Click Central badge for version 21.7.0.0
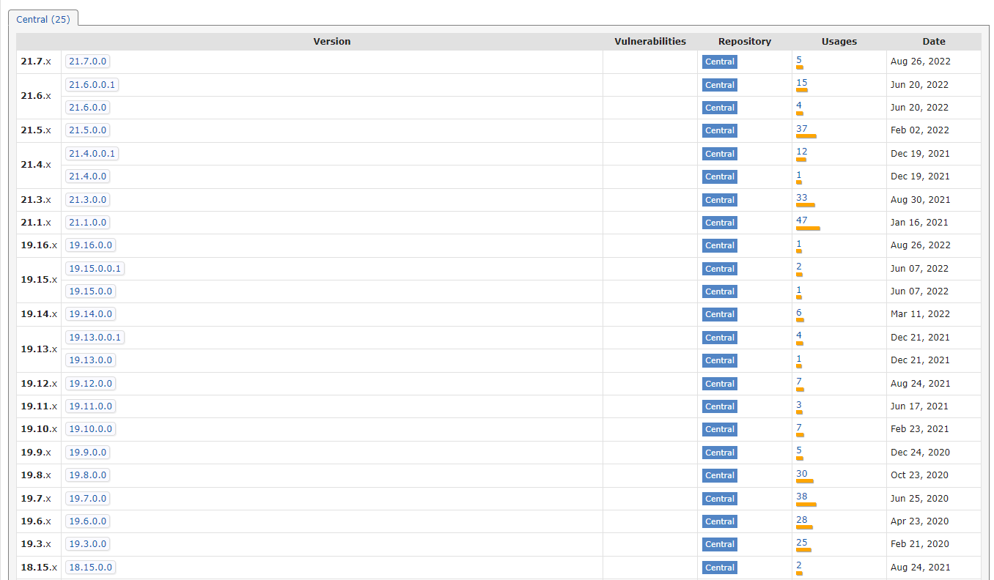The image size is (994, 580). (x=720, y=62)
